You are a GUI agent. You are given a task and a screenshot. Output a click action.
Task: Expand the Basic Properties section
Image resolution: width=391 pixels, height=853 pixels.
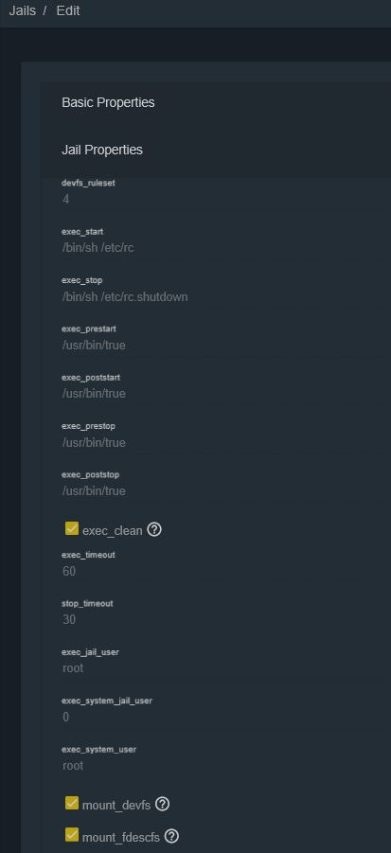point(217,103)
